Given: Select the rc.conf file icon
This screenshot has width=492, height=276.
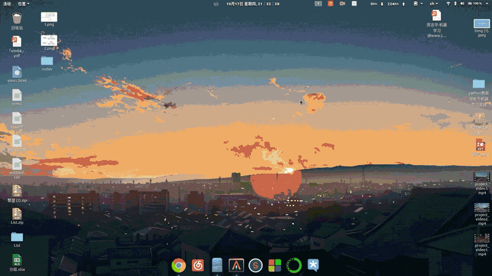Looking at the screenshot, I should (17, 118).
